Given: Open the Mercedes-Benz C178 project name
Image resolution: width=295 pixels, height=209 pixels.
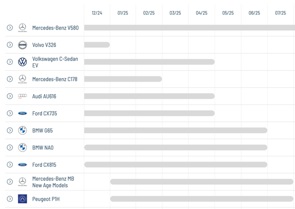Looking at the screenshot, I should pyautogui.click(x=55, y=79).
